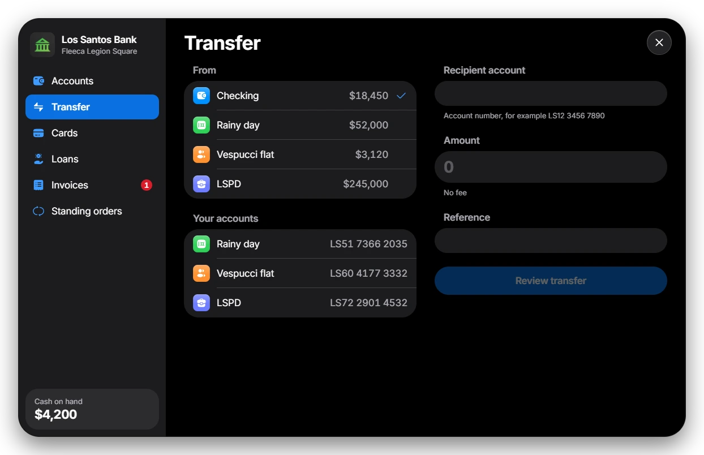Focus the Recipient account field
The width and height of the screenshot is (704, 455).
(551, 93)
